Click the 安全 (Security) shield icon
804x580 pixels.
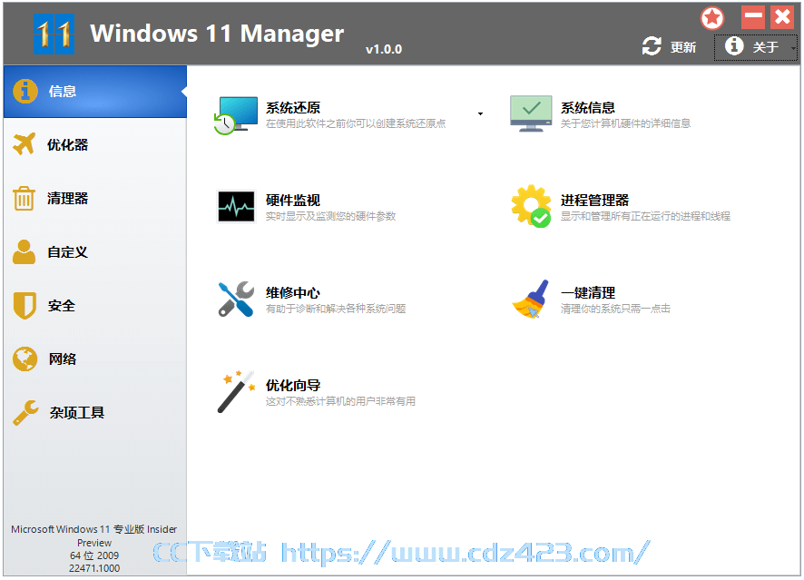coord(25,306)
